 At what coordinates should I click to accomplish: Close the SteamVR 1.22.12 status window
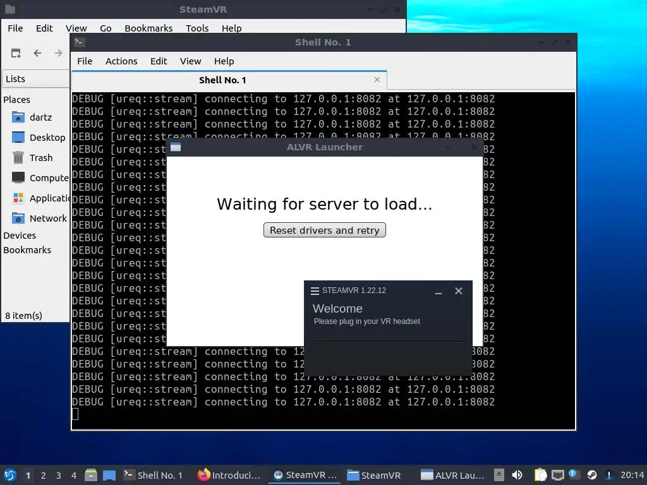click(459, 290)
